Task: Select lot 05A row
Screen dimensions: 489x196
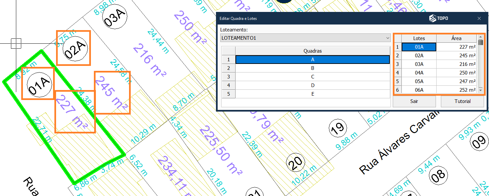Action: coord(419,81)
